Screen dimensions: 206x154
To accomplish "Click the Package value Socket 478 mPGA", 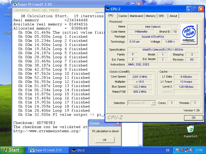I will 153,37.
